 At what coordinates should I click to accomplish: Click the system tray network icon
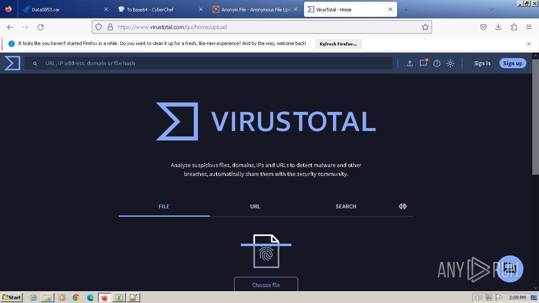489,298
